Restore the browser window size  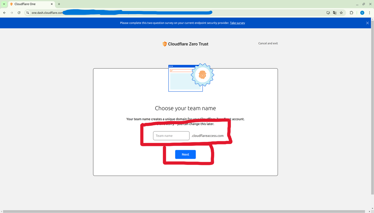[x=363, y=4]
